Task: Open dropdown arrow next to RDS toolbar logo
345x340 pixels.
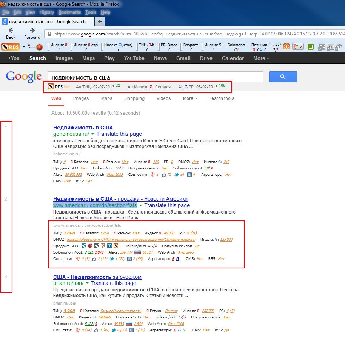Action: point(24,47)
